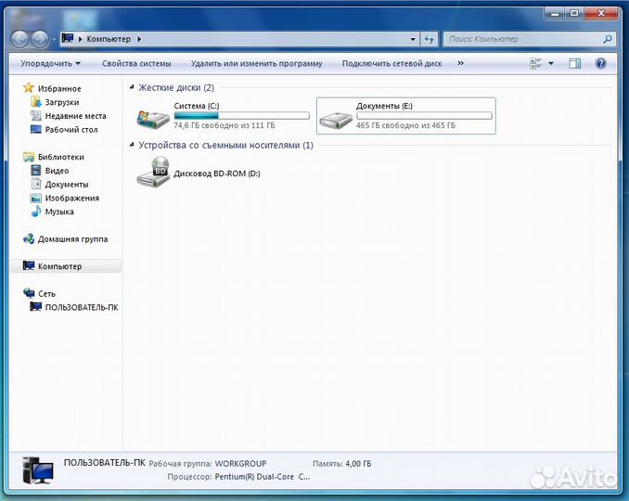Click Подключить сетевой диск button

[x=392, y=63]
